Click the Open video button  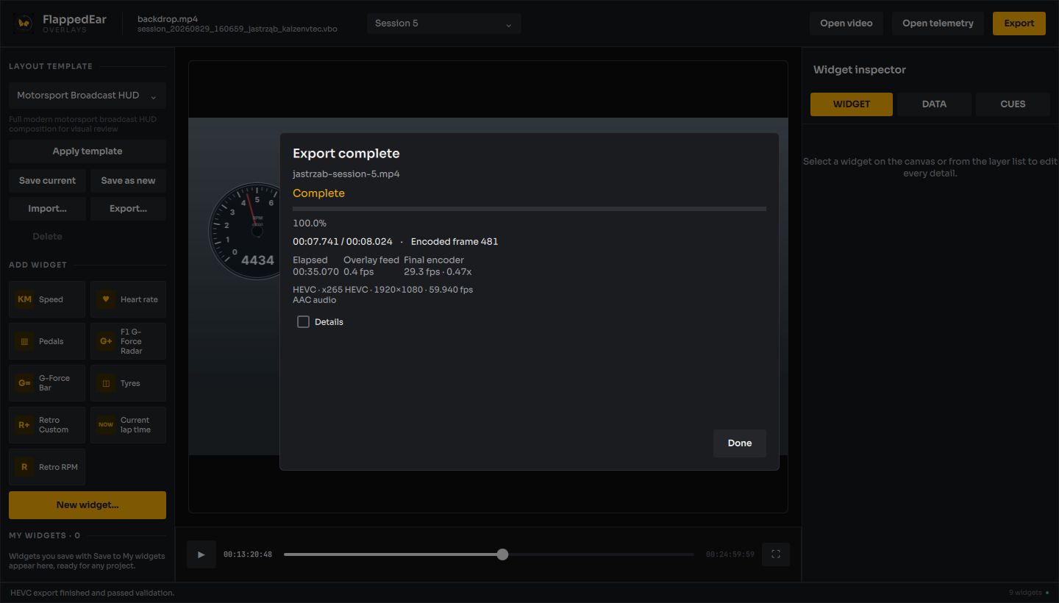[x=846, y=24]
